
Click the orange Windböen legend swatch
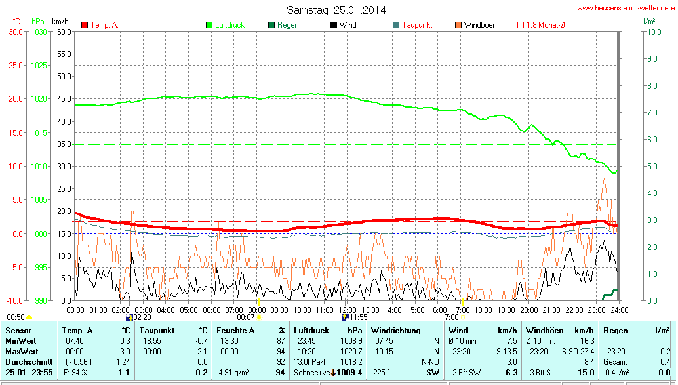pyautogui.click(x=458, y=25)
